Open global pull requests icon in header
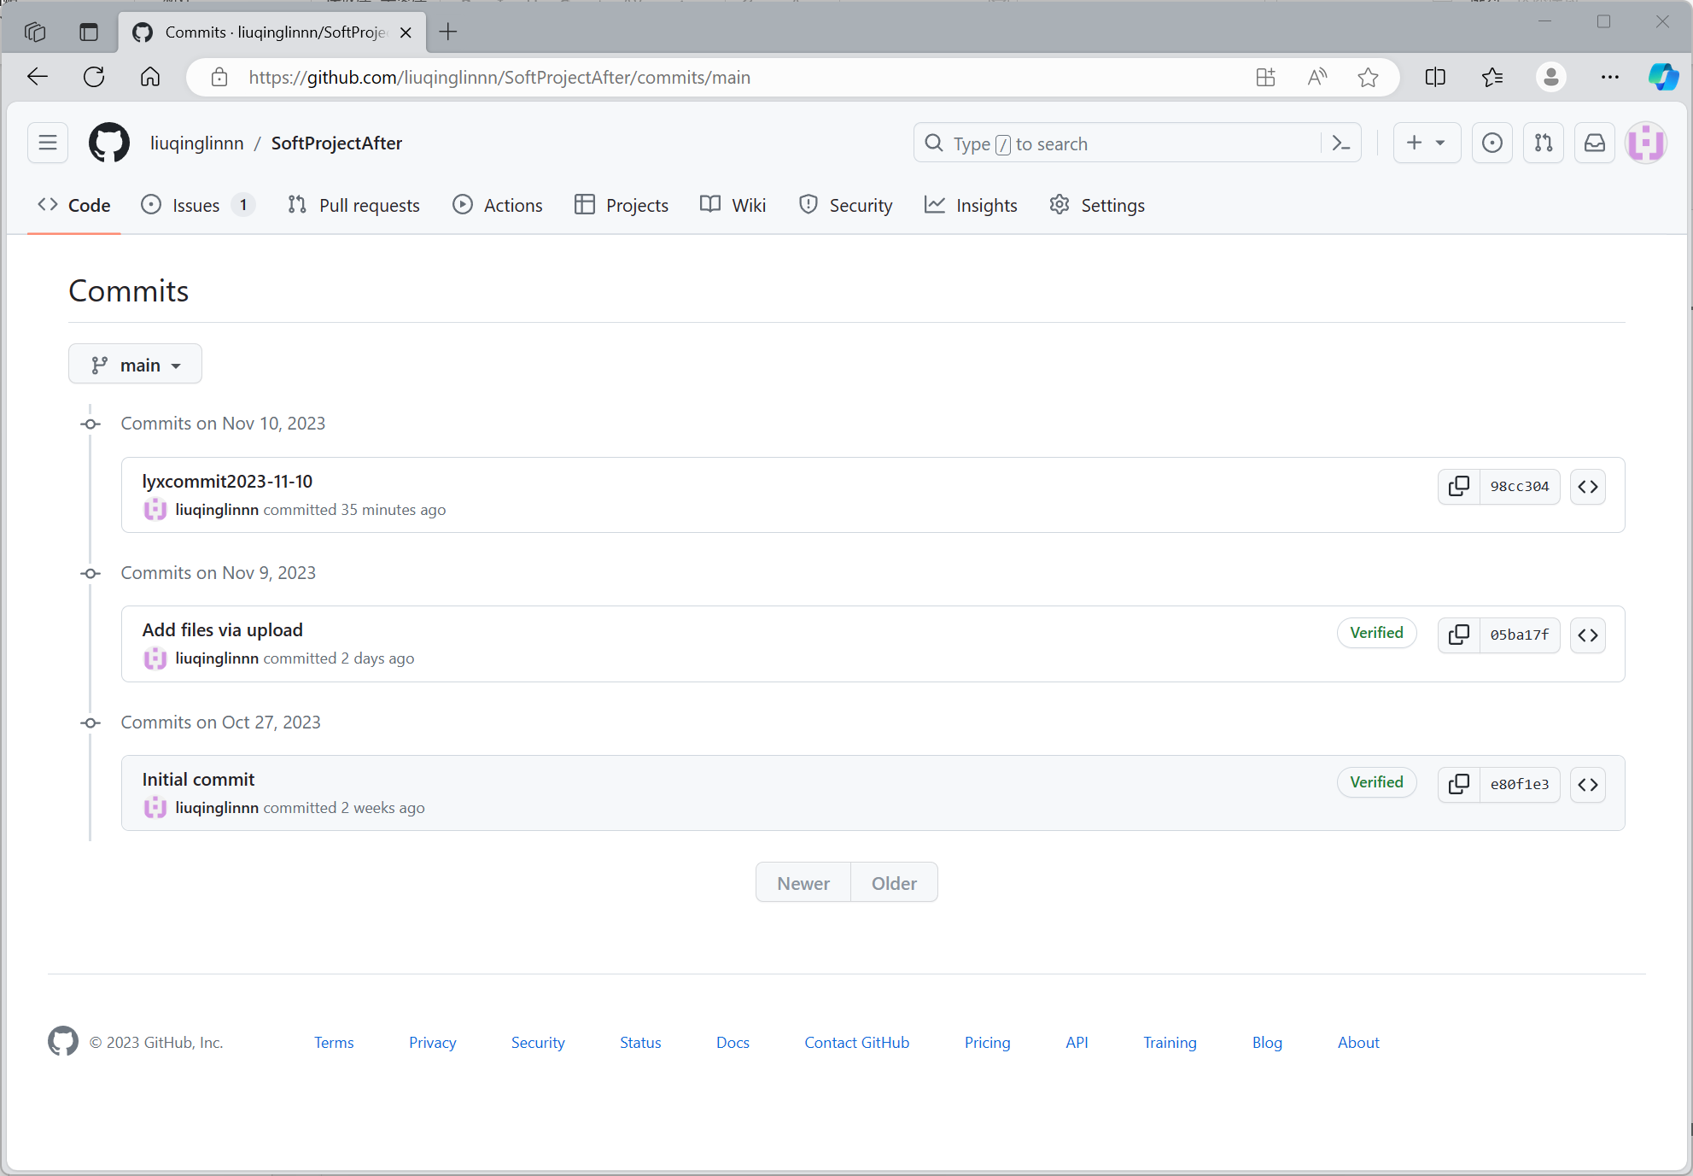The height and width of the screenshot is (1176, 1693). (1543, 143)
